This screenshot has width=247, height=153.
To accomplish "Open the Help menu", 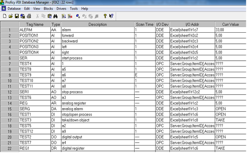I will click(x=85, y=9).
